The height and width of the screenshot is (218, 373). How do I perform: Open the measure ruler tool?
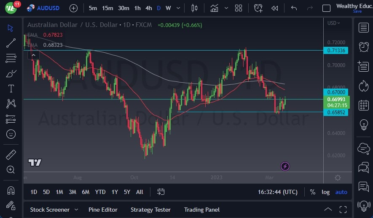11,155
